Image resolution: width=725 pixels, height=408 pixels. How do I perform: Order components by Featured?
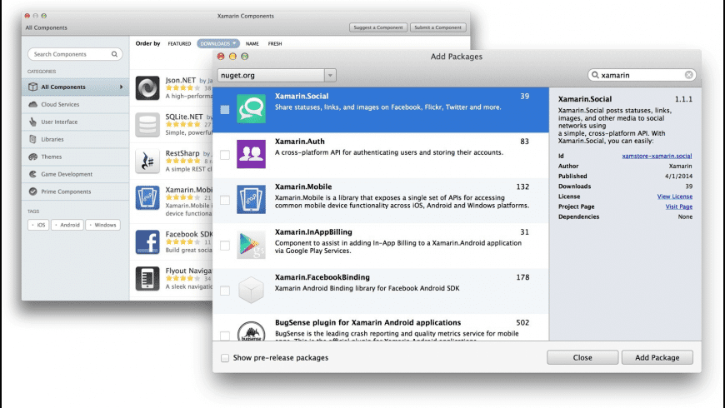coord(179,43)
